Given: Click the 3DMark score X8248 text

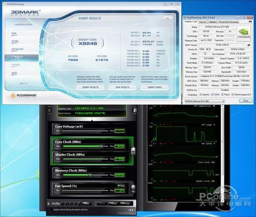Looking at the screenshot, I should (x=88, y=44).
